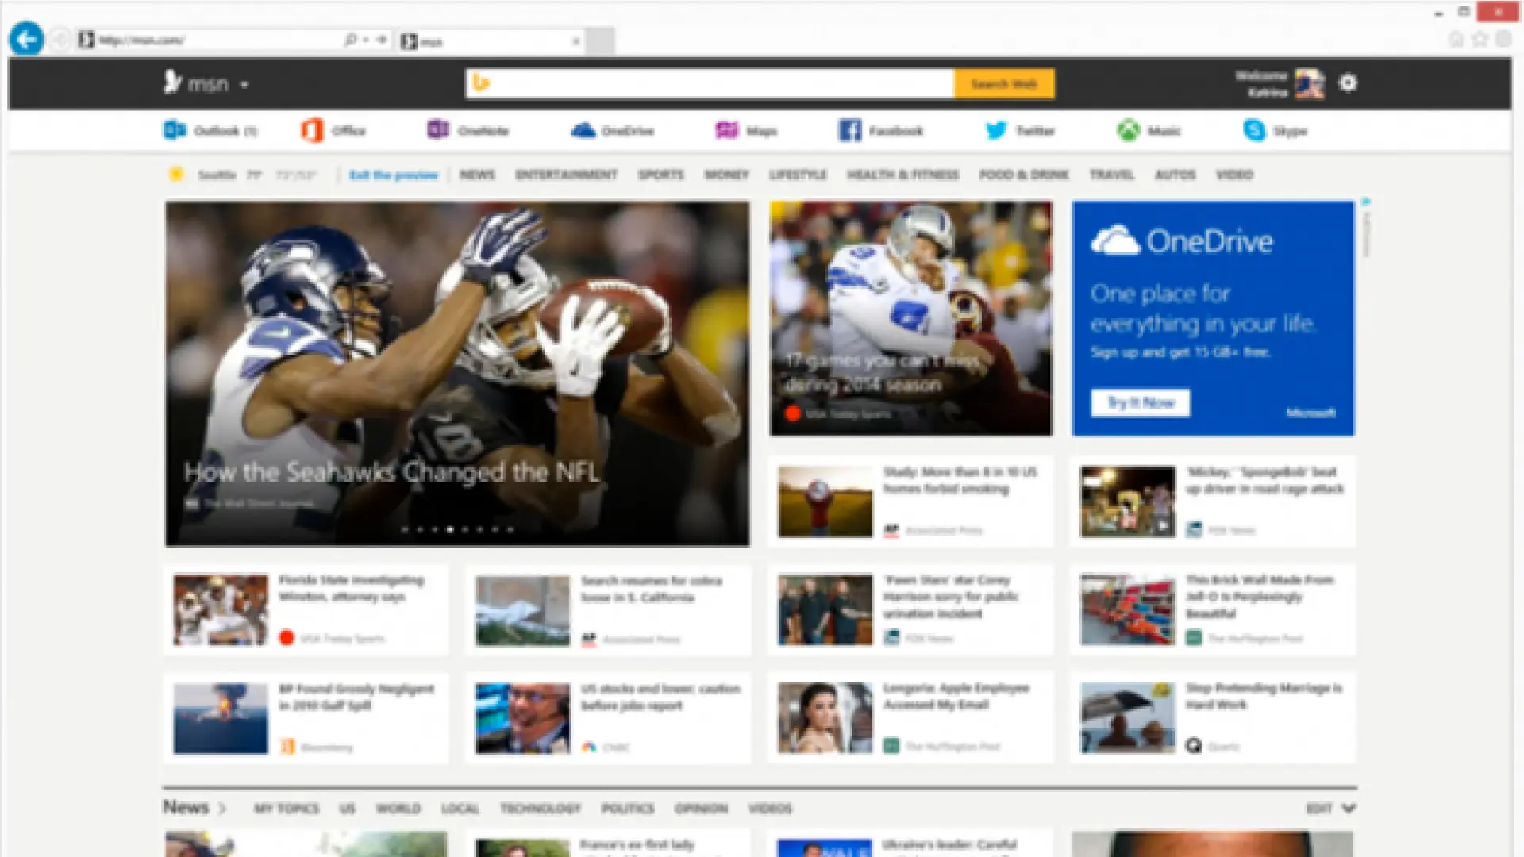Open Facebook from the icon row

pos(881,130)
